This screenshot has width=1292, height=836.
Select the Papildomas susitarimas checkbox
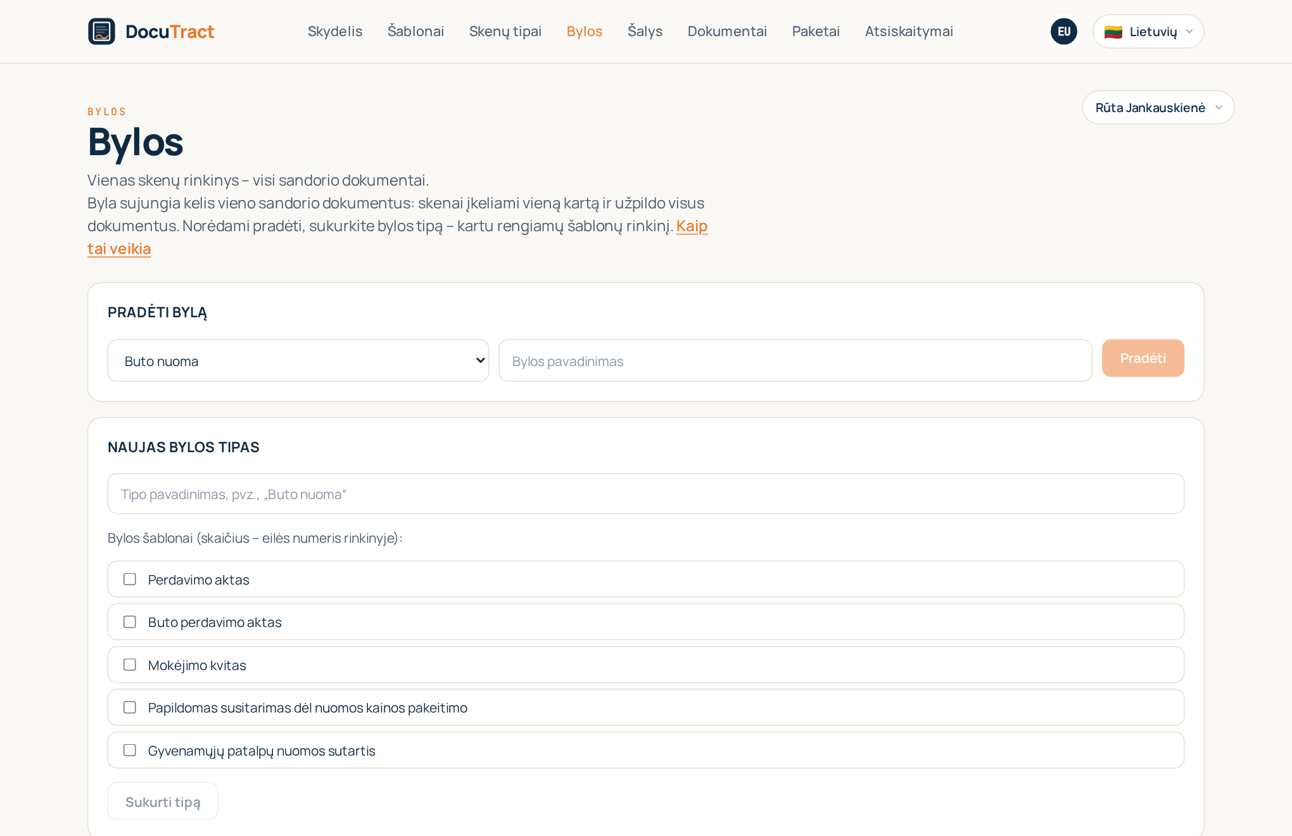[x=130, y=707]
